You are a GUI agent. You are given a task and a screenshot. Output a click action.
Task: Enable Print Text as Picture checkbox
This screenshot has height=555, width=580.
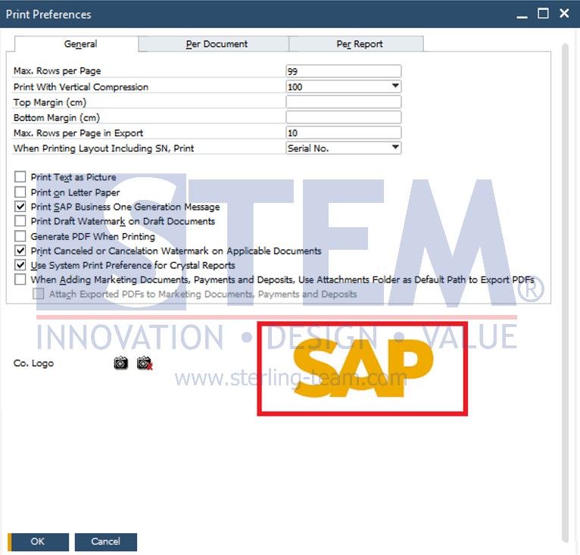click(20, 177)
